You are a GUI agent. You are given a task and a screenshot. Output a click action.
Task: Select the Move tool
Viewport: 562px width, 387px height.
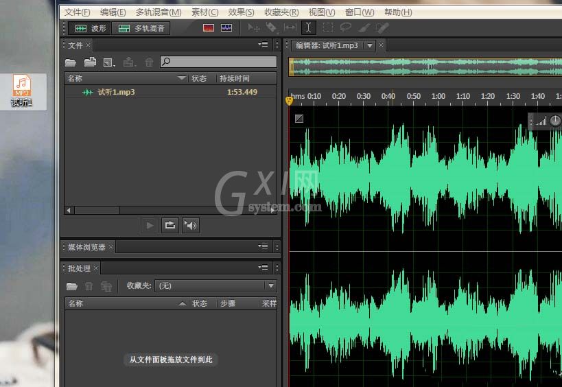pos(253,27)
